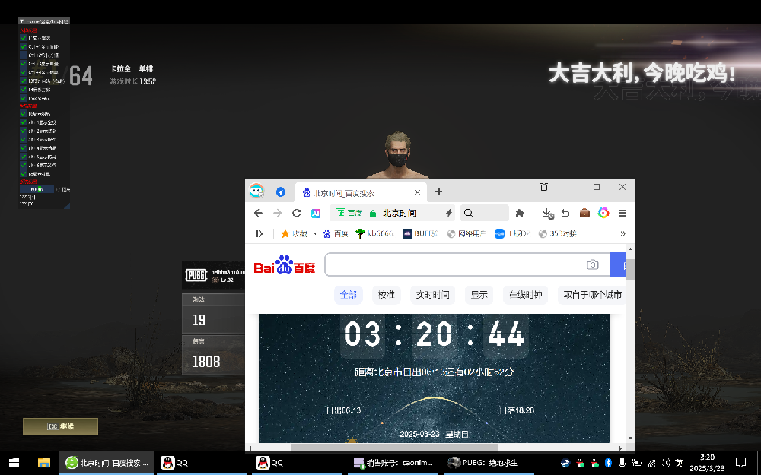Click the Bluetooth tray icon

click(x=607, y=463)
